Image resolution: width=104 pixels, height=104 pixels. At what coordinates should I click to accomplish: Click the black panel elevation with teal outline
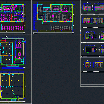pos(90,50)
